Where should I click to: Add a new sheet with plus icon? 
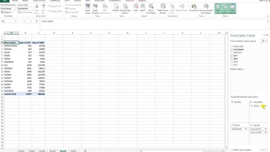(85, 151)
